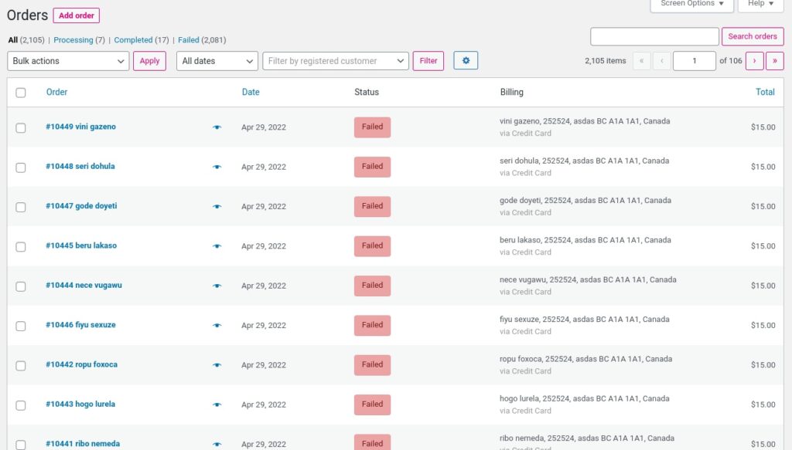The image size is (792, 450).
Task: Switch to Failed orders view
Action: [x=189, y=40]
